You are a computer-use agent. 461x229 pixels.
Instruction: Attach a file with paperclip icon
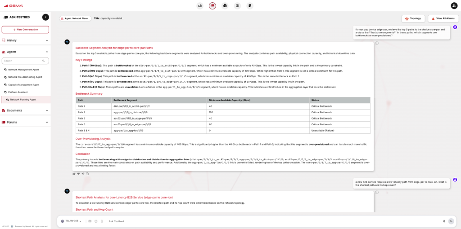coord(102,221)
